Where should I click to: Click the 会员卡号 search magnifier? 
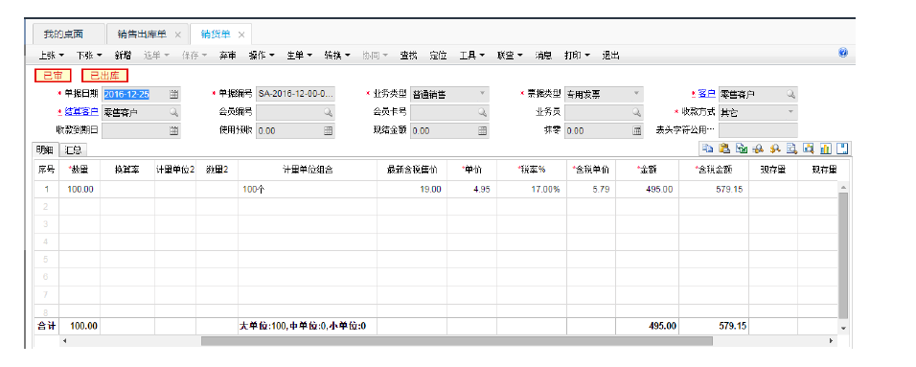click(483, 112)
